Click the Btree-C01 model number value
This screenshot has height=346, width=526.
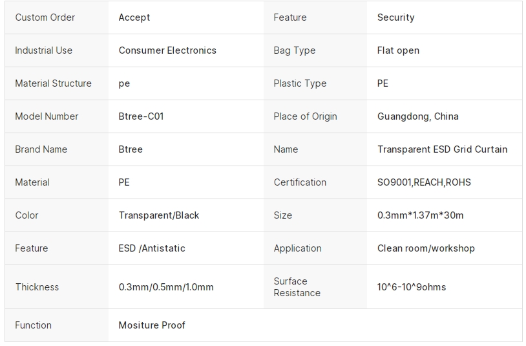pos(141,116)
